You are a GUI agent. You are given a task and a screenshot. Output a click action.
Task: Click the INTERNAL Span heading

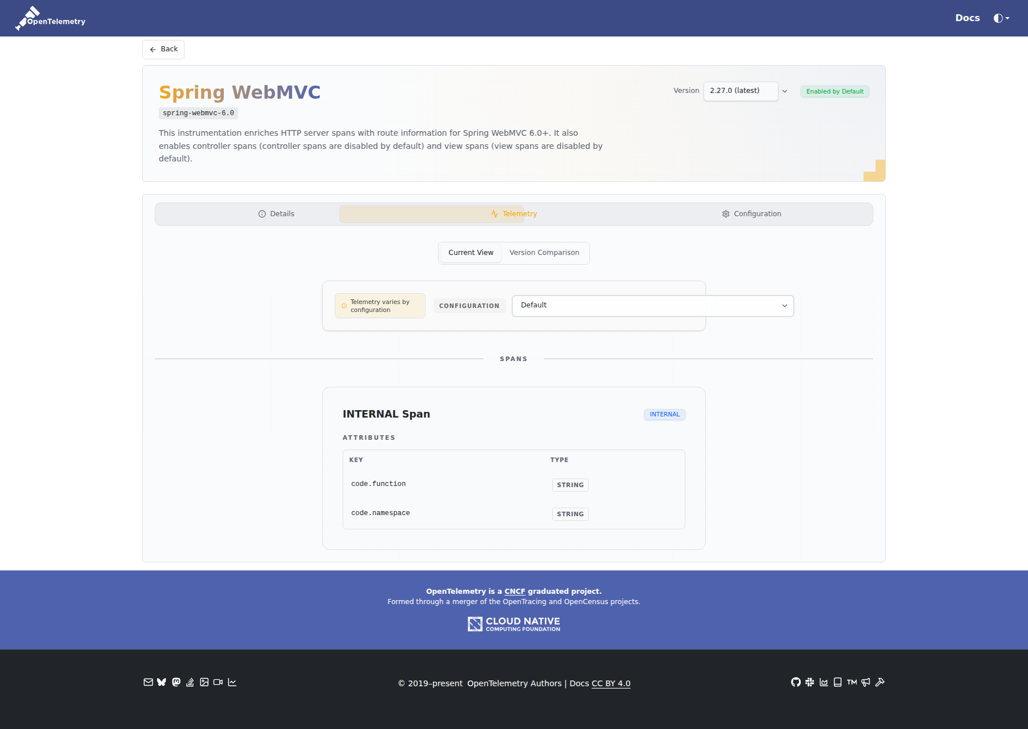pos(386,414)
